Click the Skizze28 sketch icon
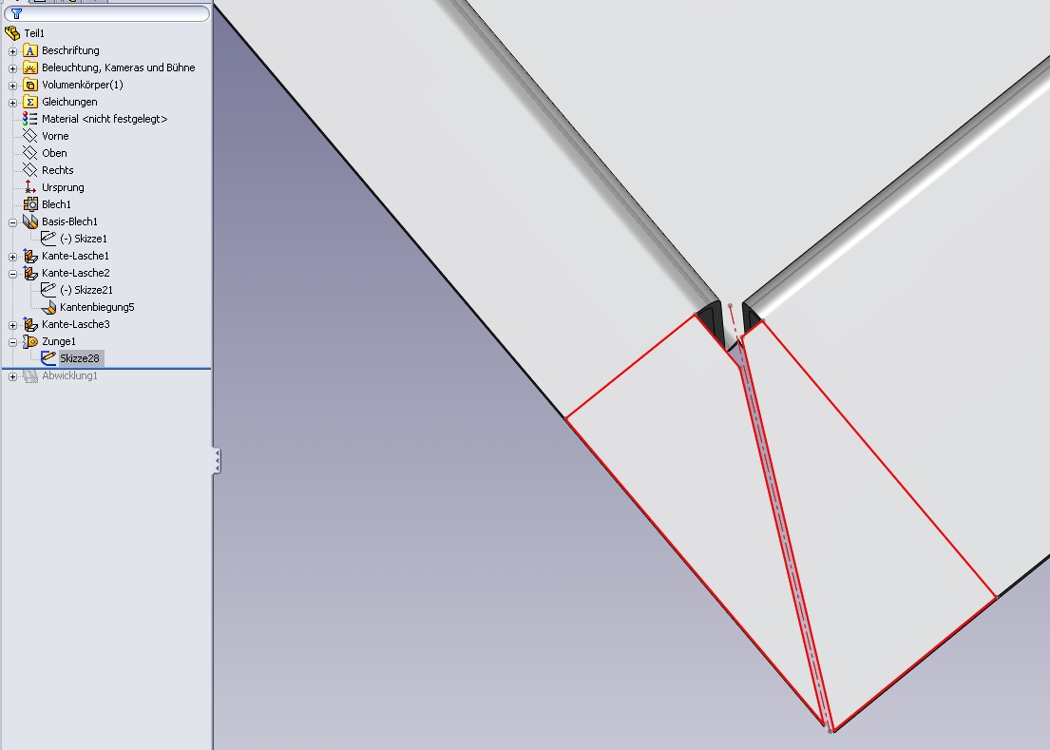The image size is (1050, 750). pos(48,358)
